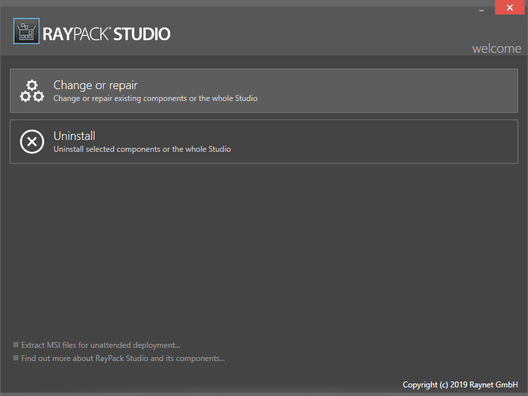Viewport: 528px width, 396px height.
Task: Select the Change or repair heading
Action: (95, 85)
